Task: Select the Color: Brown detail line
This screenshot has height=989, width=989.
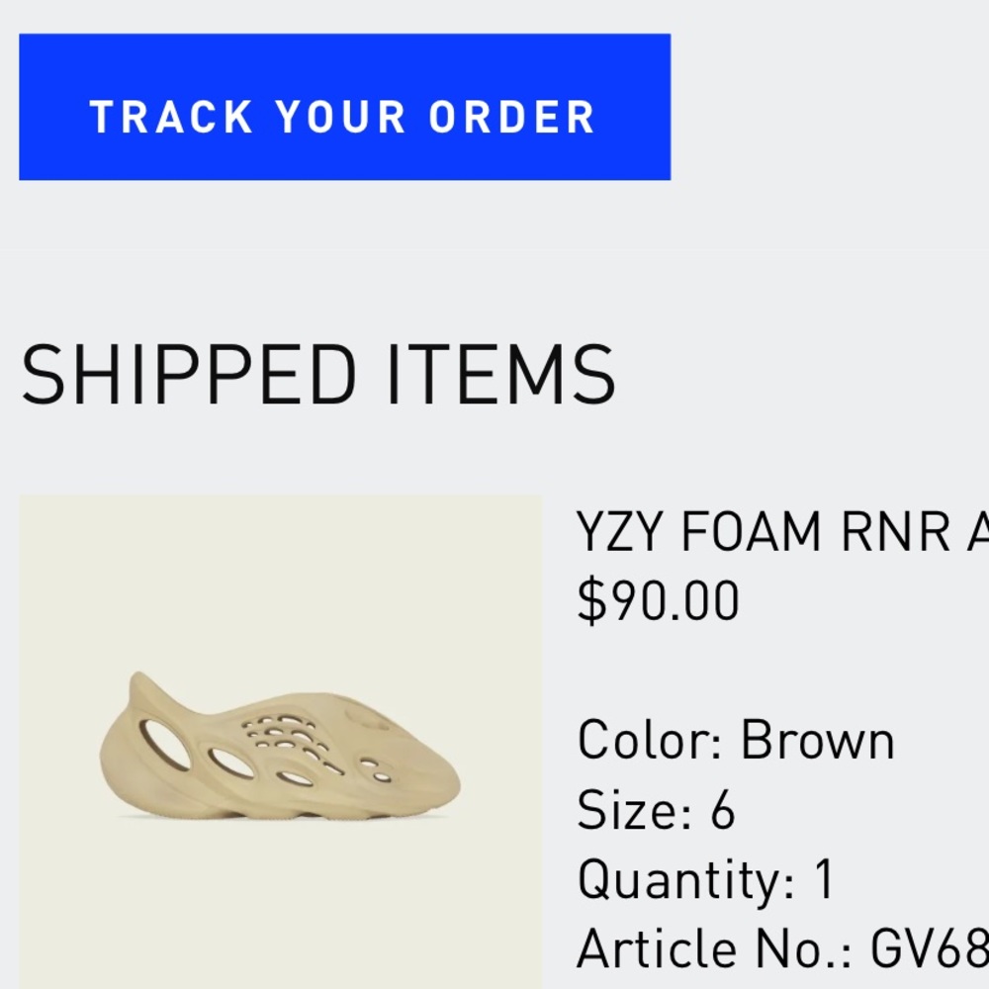Action: point(736,737)
